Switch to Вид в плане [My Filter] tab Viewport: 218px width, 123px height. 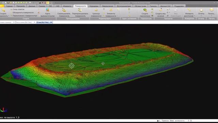(x=24, y=22)
